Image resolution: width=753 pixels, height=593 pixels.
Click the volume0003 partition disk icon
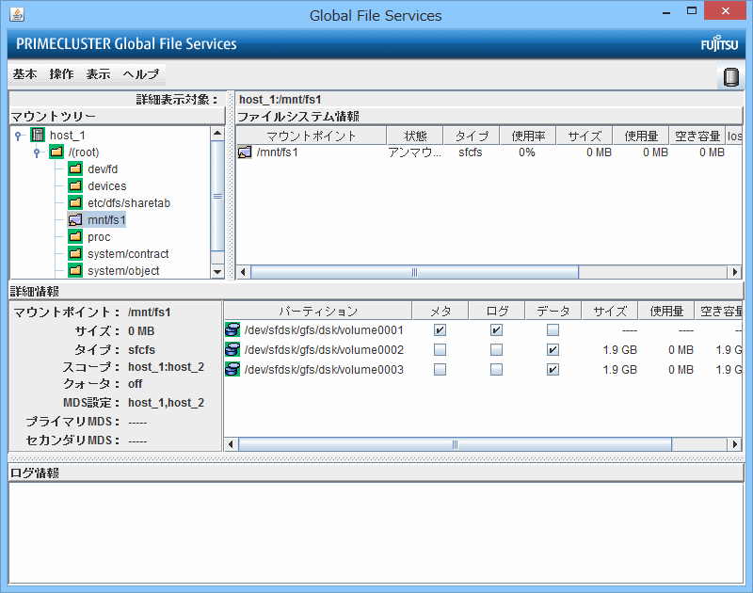tap(232, 369)
